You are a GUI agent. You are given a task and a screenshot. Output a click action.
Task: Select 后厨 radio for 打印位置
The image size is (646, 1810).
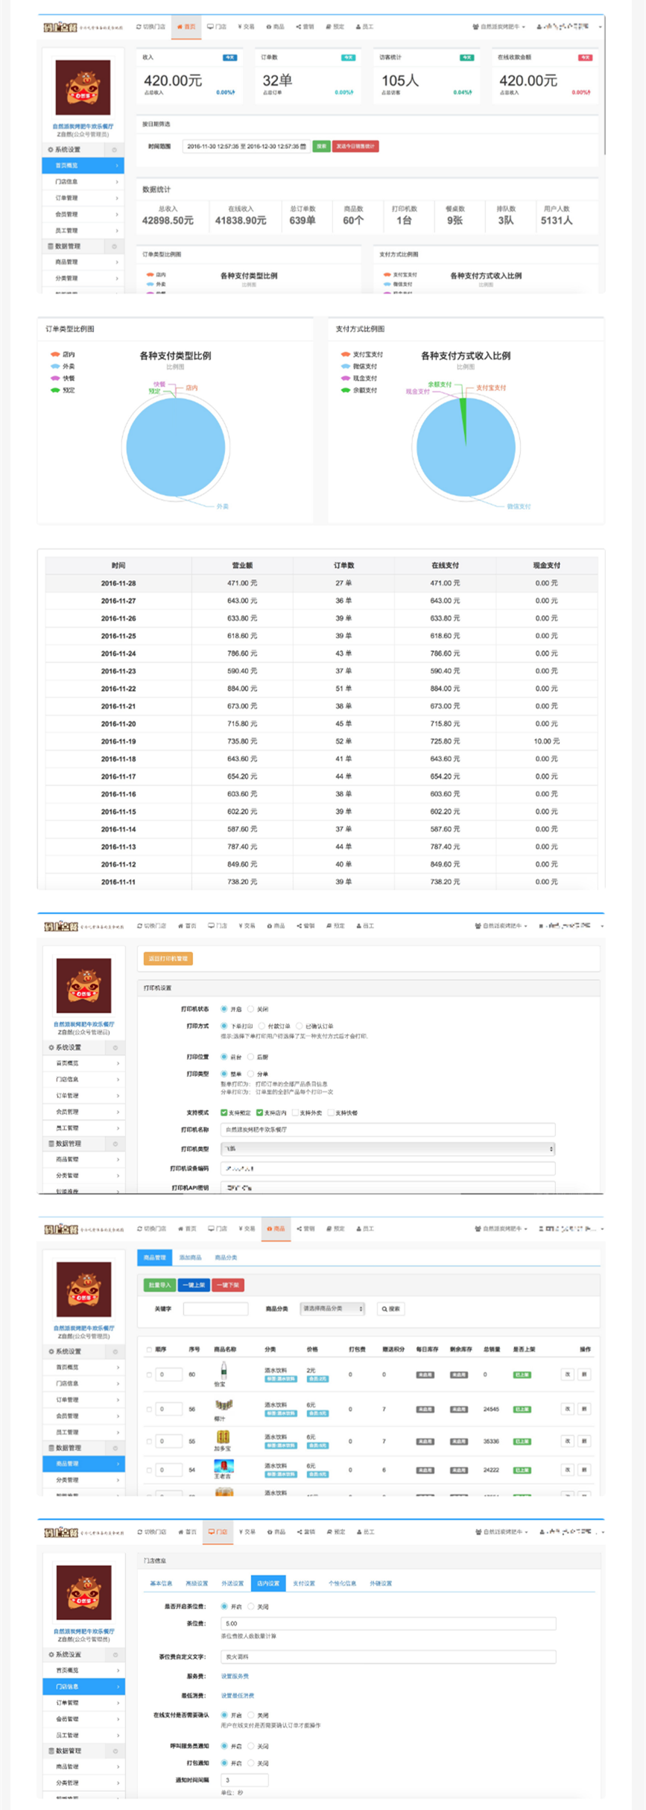tap(251, 1056)
